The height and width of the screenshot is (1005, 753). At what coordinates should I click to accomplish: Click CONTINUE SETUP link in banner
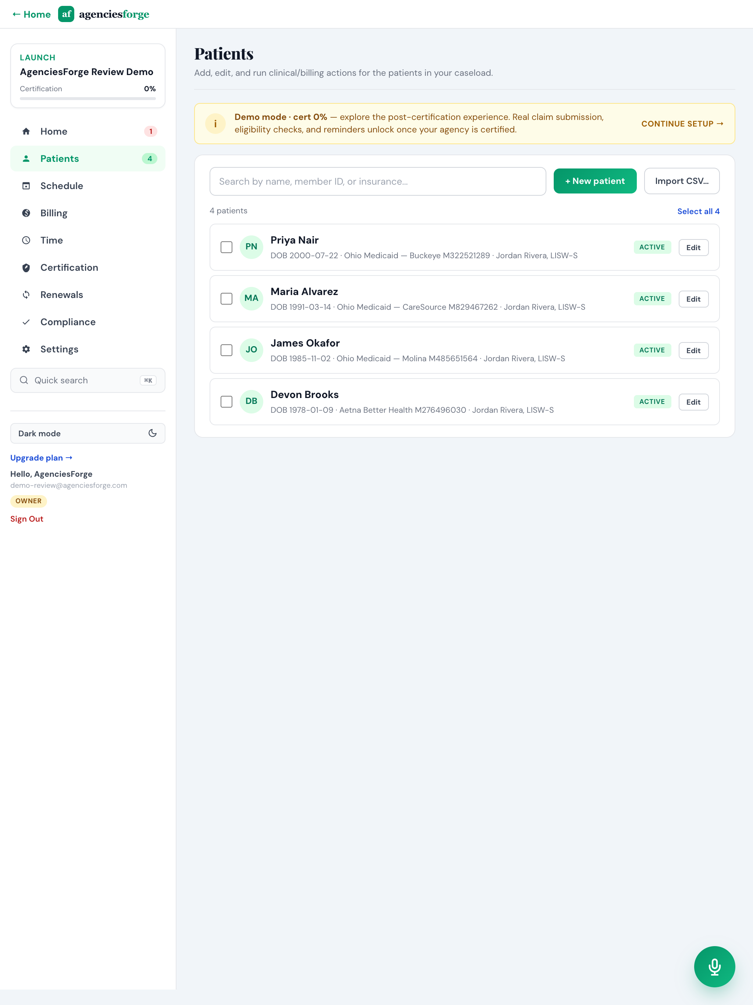point(682,124)
